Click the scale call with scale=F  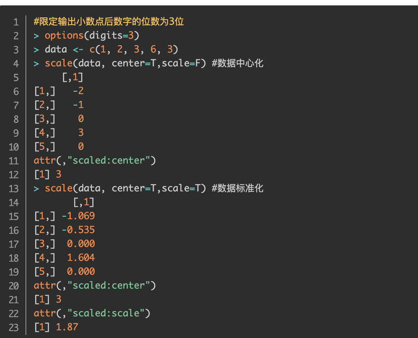(125, 63)
